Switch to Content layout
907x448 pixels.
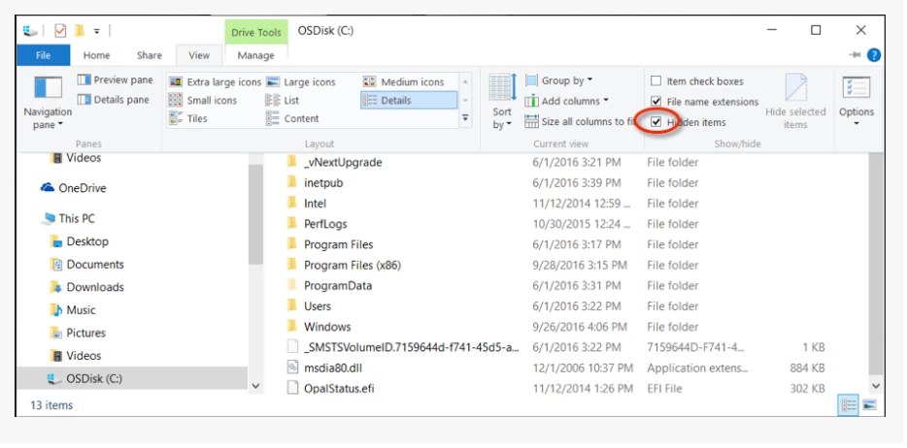coord(292,118)
